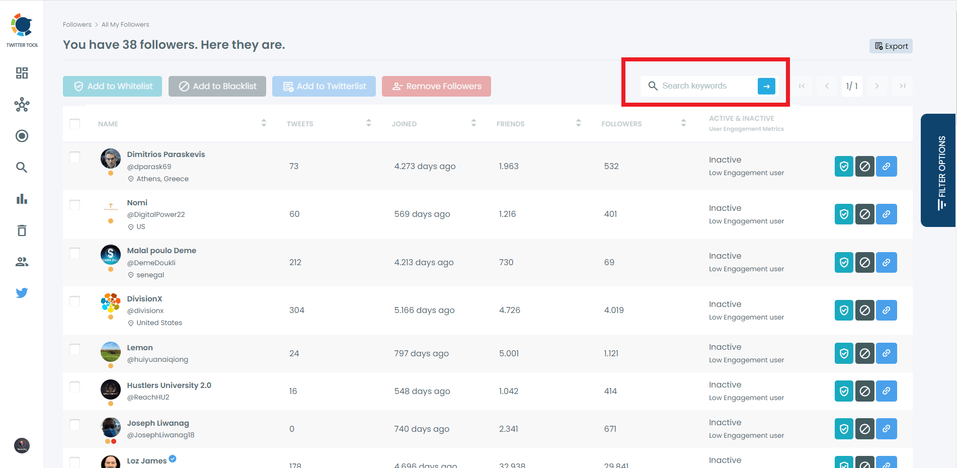Sort the TWEETS column using its arrows
Image resolution: width=957 pixels, height=468 pixels.
369,122
